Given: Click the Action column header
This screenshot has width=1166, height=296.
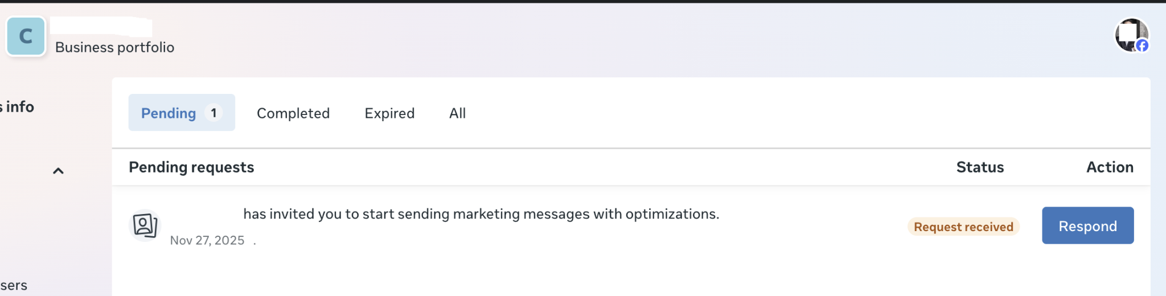Looking at the screenshot, I should (x=1110, y=167).
